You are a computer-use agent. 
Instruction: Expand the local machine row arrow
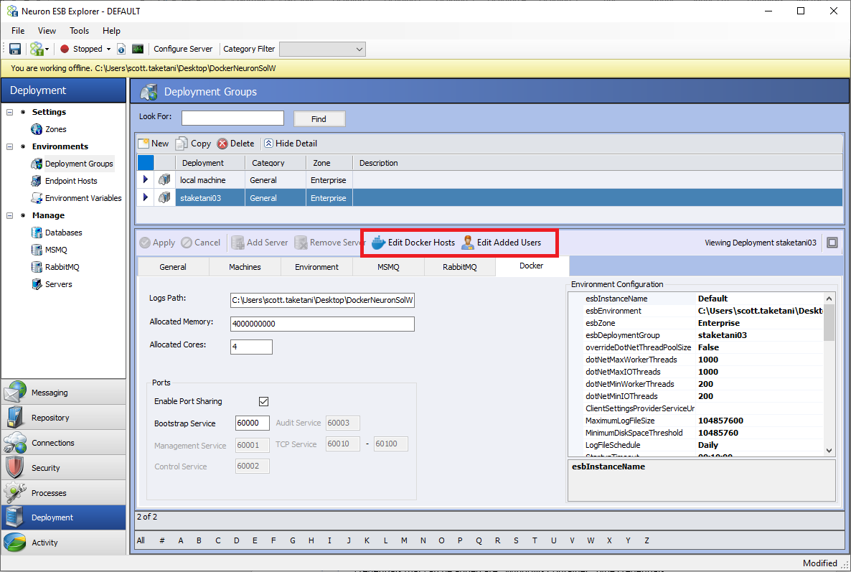[146, 179]
